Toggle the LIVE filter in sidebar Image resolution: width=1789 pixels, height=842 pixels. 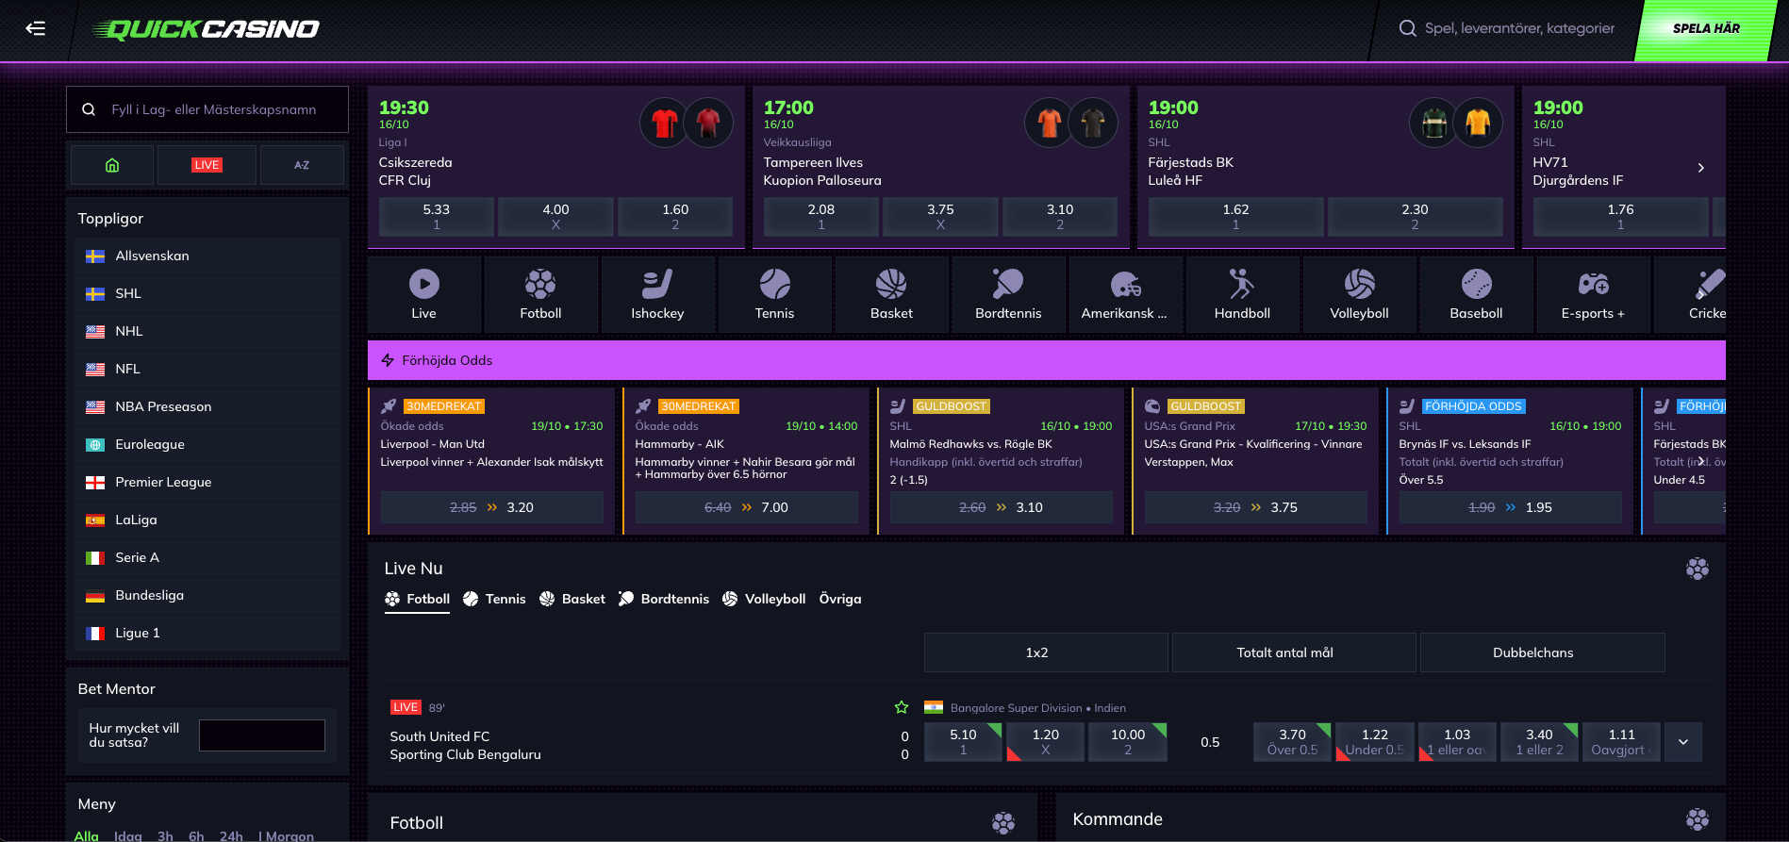[207, 165]
